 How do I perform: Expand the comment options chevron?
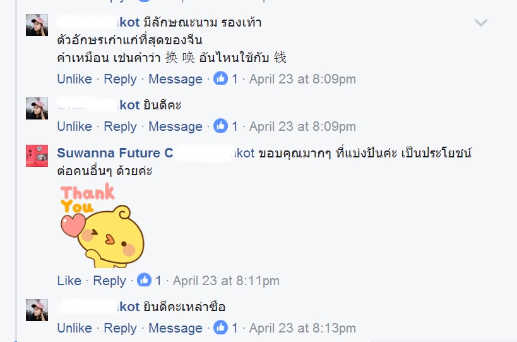[x=481, y=23]
